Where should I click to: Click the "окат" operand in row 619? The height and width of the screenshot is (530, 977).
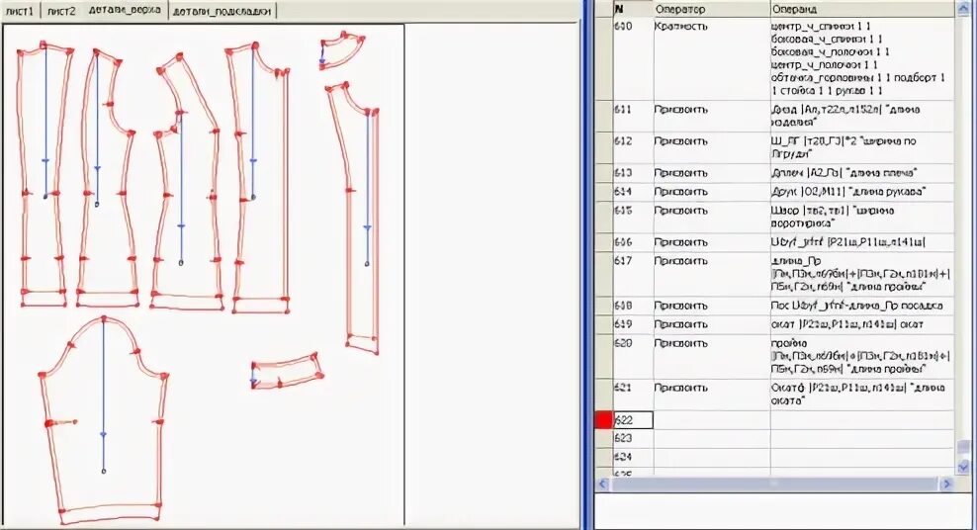click(x=861, y=324)
